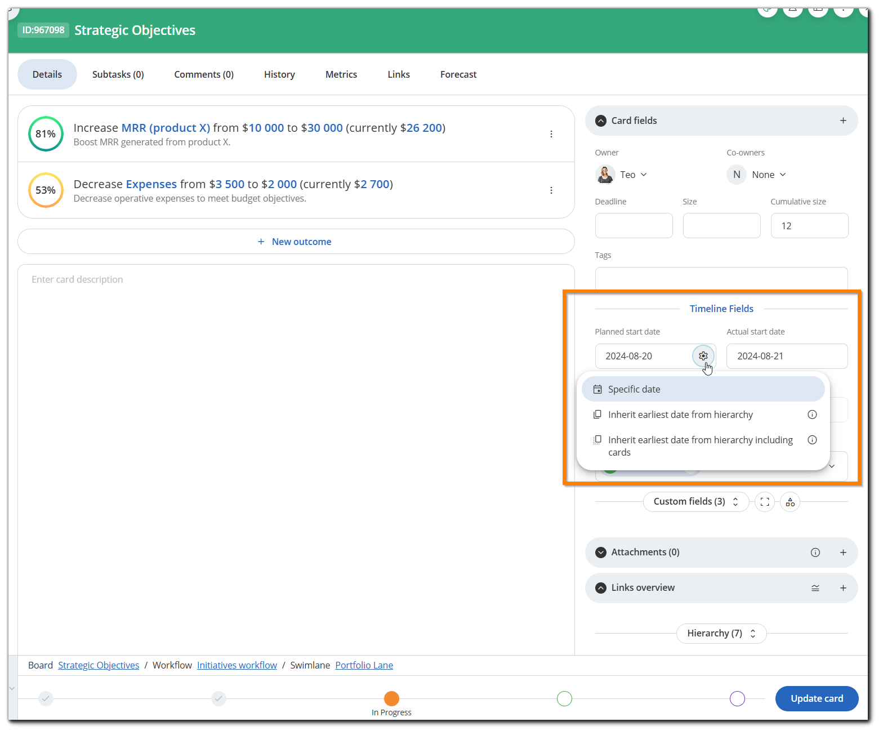Open the Links tab

tap(399, 74)
